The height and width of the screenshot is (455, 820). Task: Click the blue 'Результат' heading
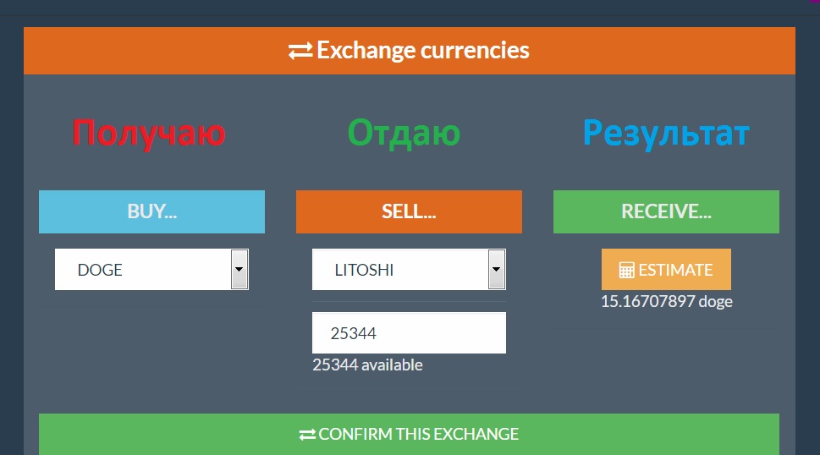(666, 134)
